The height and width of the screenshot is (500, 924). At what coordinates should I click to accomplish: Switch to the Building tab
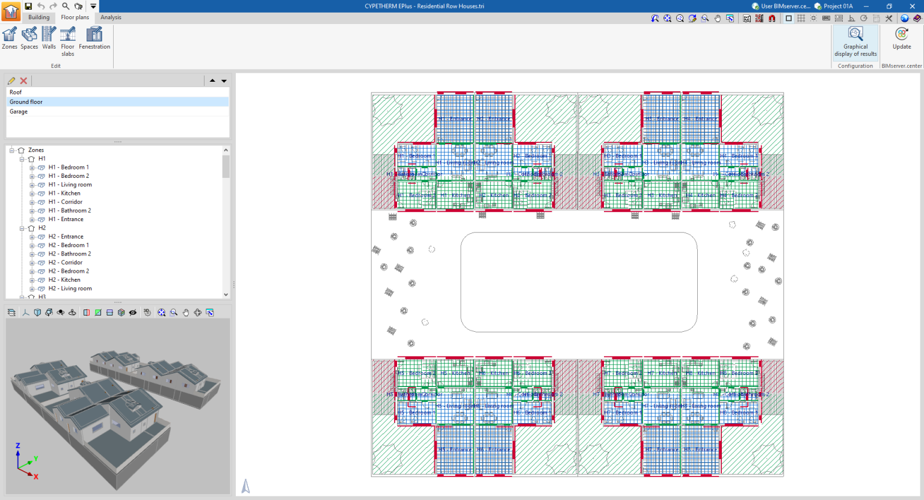point(39,17)
